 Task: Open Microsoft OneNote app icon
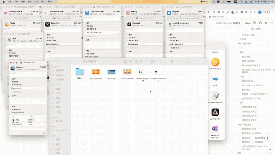click(215, 129)
